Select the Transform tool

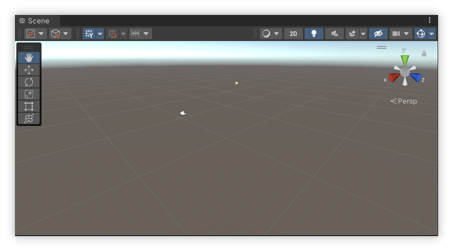[28, 119]
